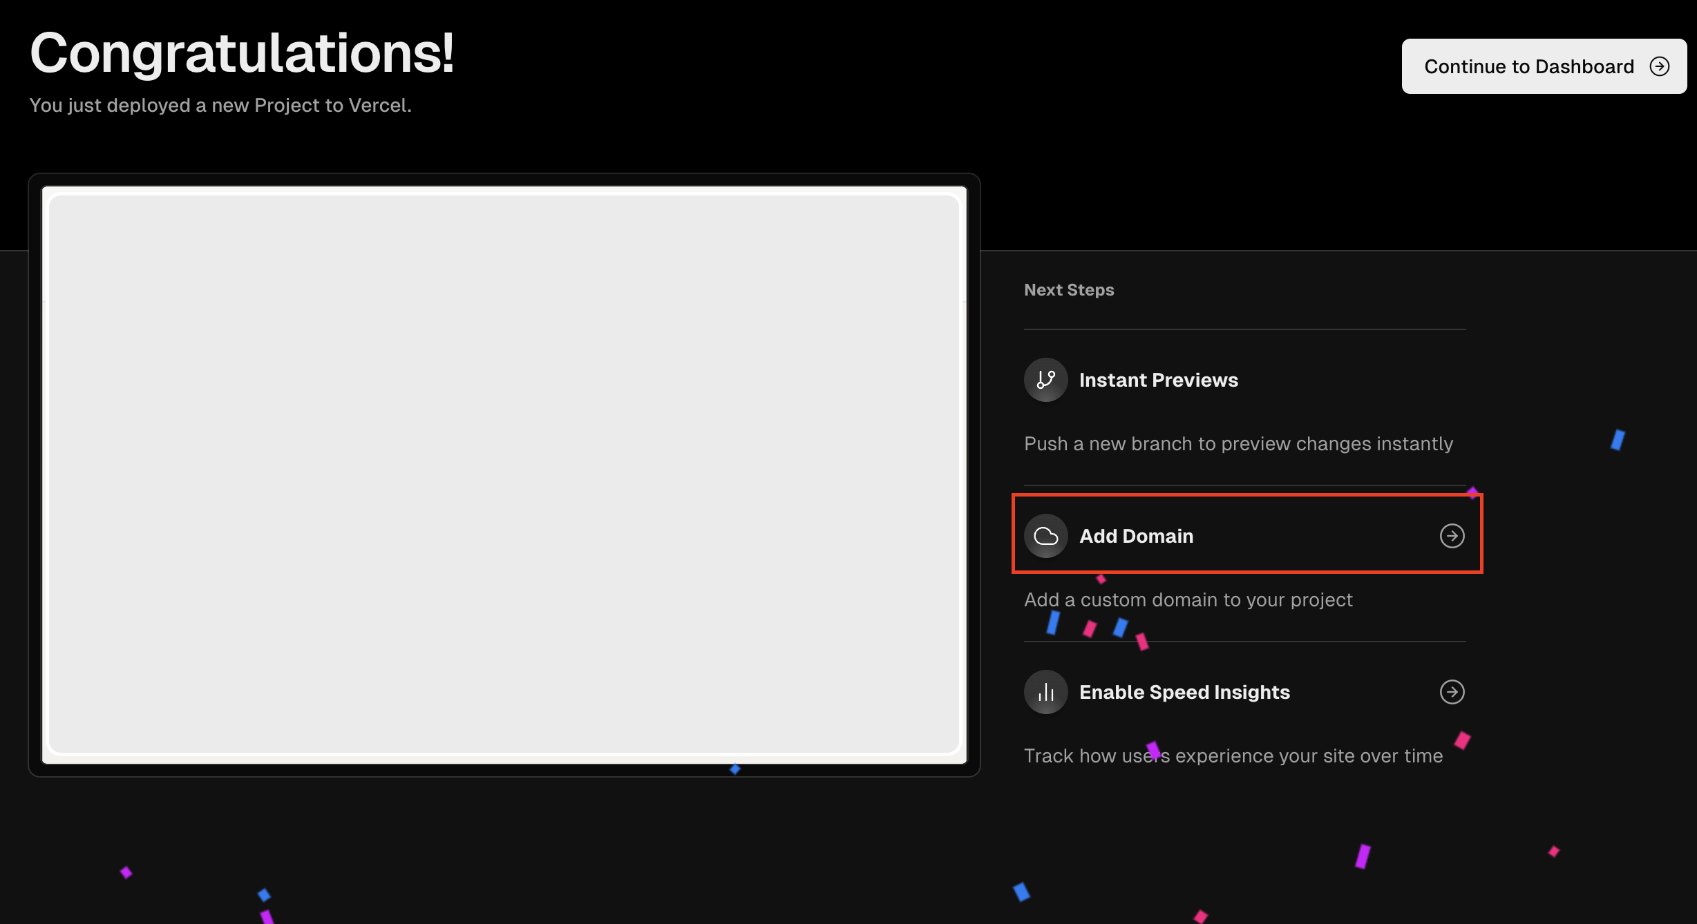Click the cloud icon beside Add Domain

1045,536
